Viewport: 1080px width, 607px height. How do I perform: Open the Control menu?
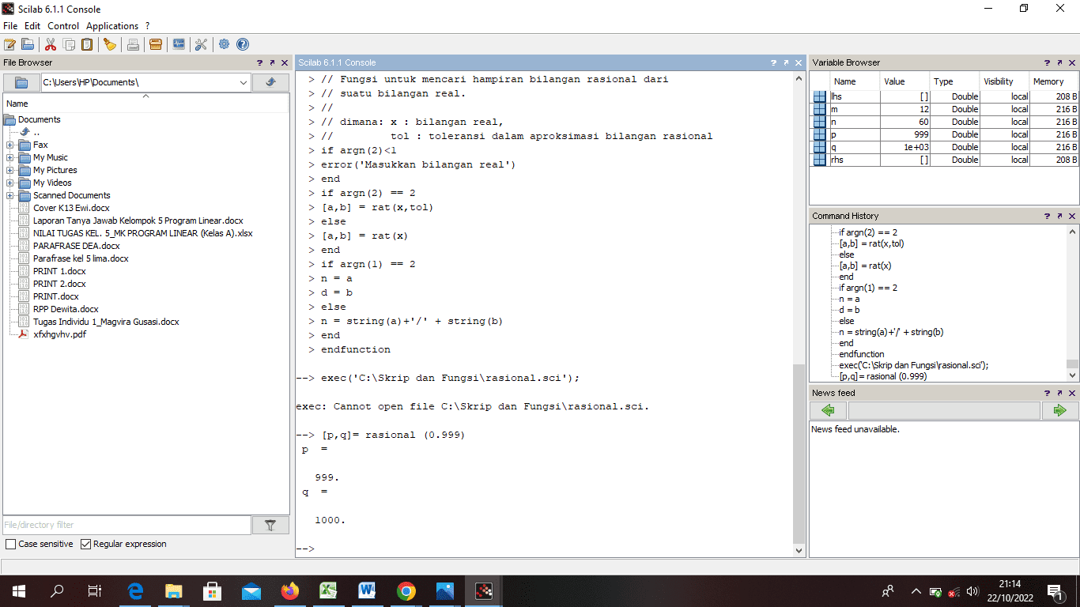63,26
